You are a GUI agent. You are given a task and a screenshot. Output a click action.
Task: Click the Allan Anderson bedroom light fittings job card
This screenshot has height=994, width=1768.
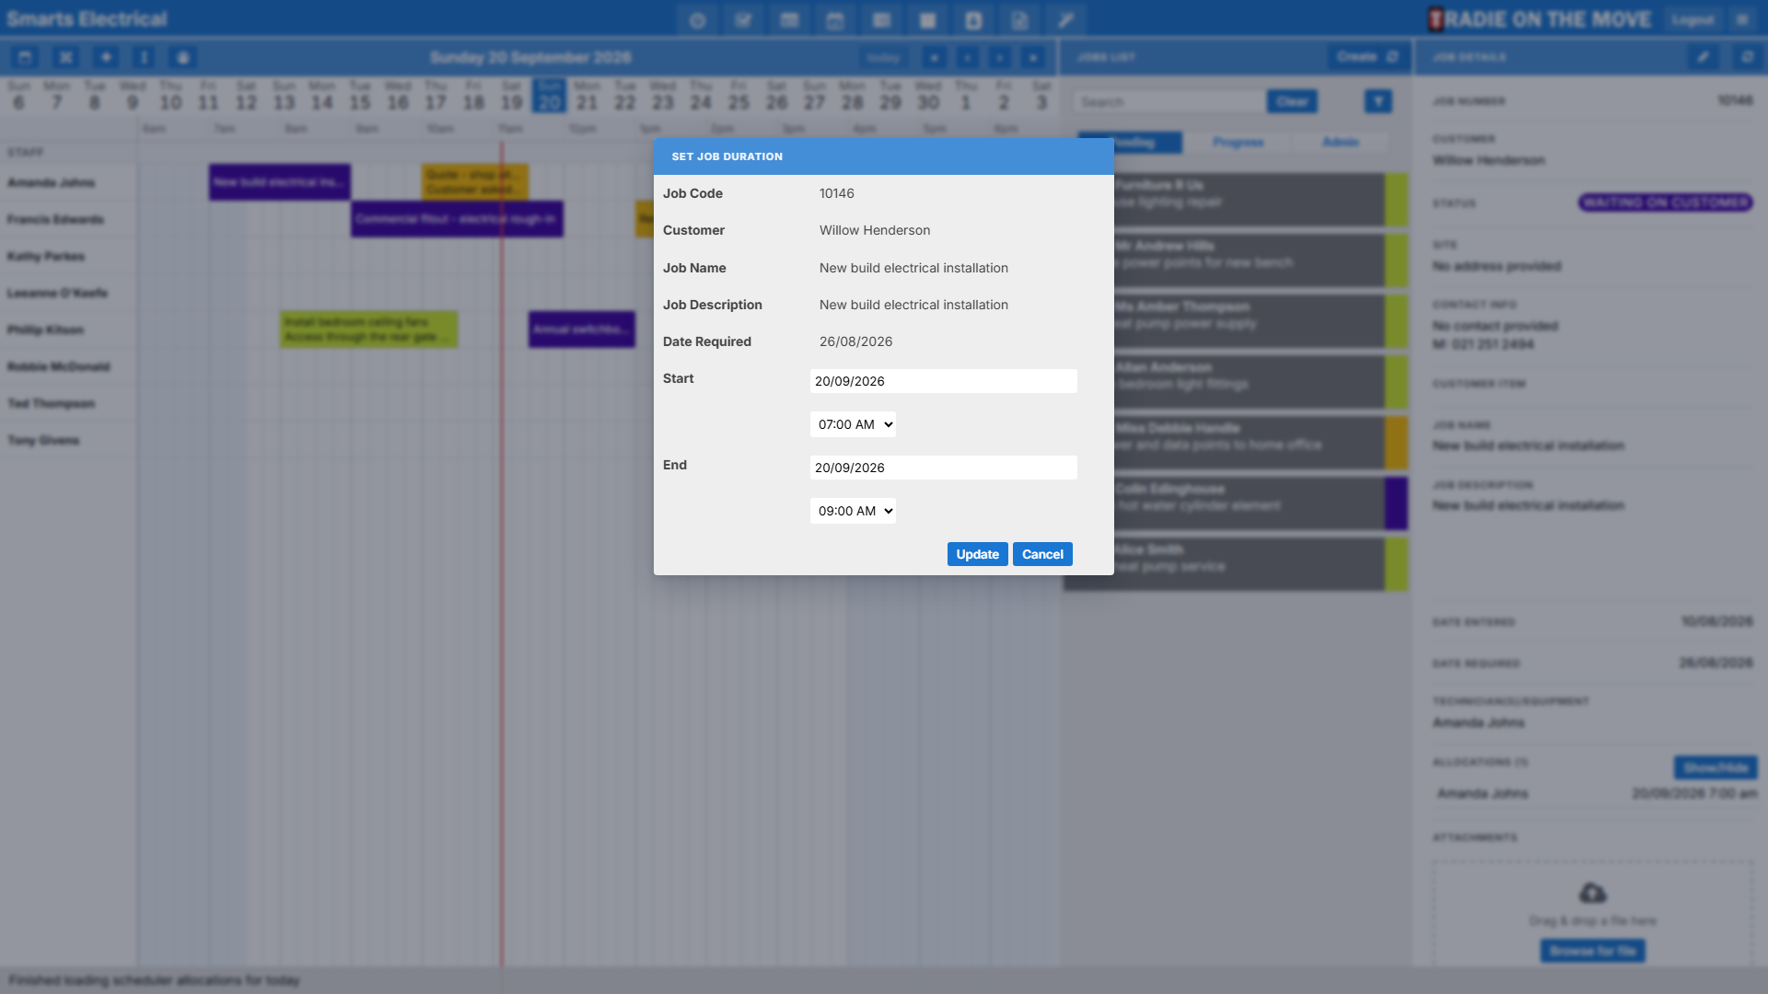click(x=1236, y=382)
